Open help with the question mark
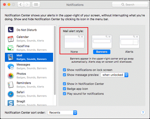 [x=143, y=113]
